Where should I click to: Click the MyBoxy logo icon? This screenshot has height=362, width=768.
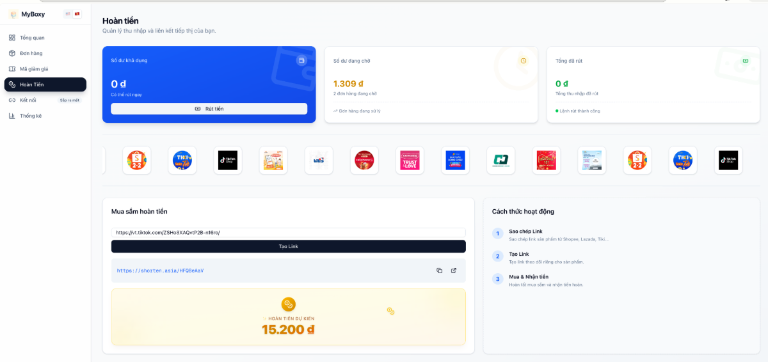tap(13, 14)
